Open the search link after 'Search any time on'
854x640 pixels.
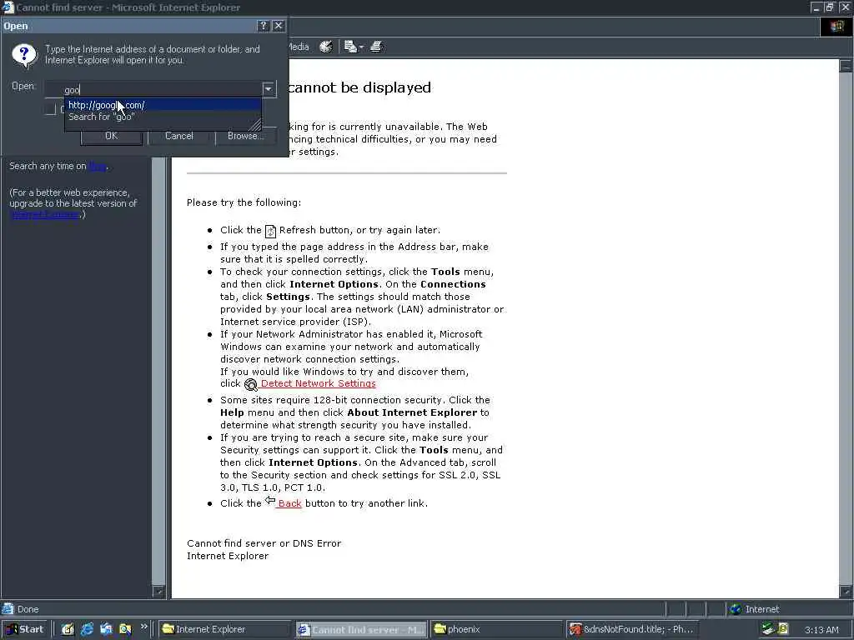97,166
